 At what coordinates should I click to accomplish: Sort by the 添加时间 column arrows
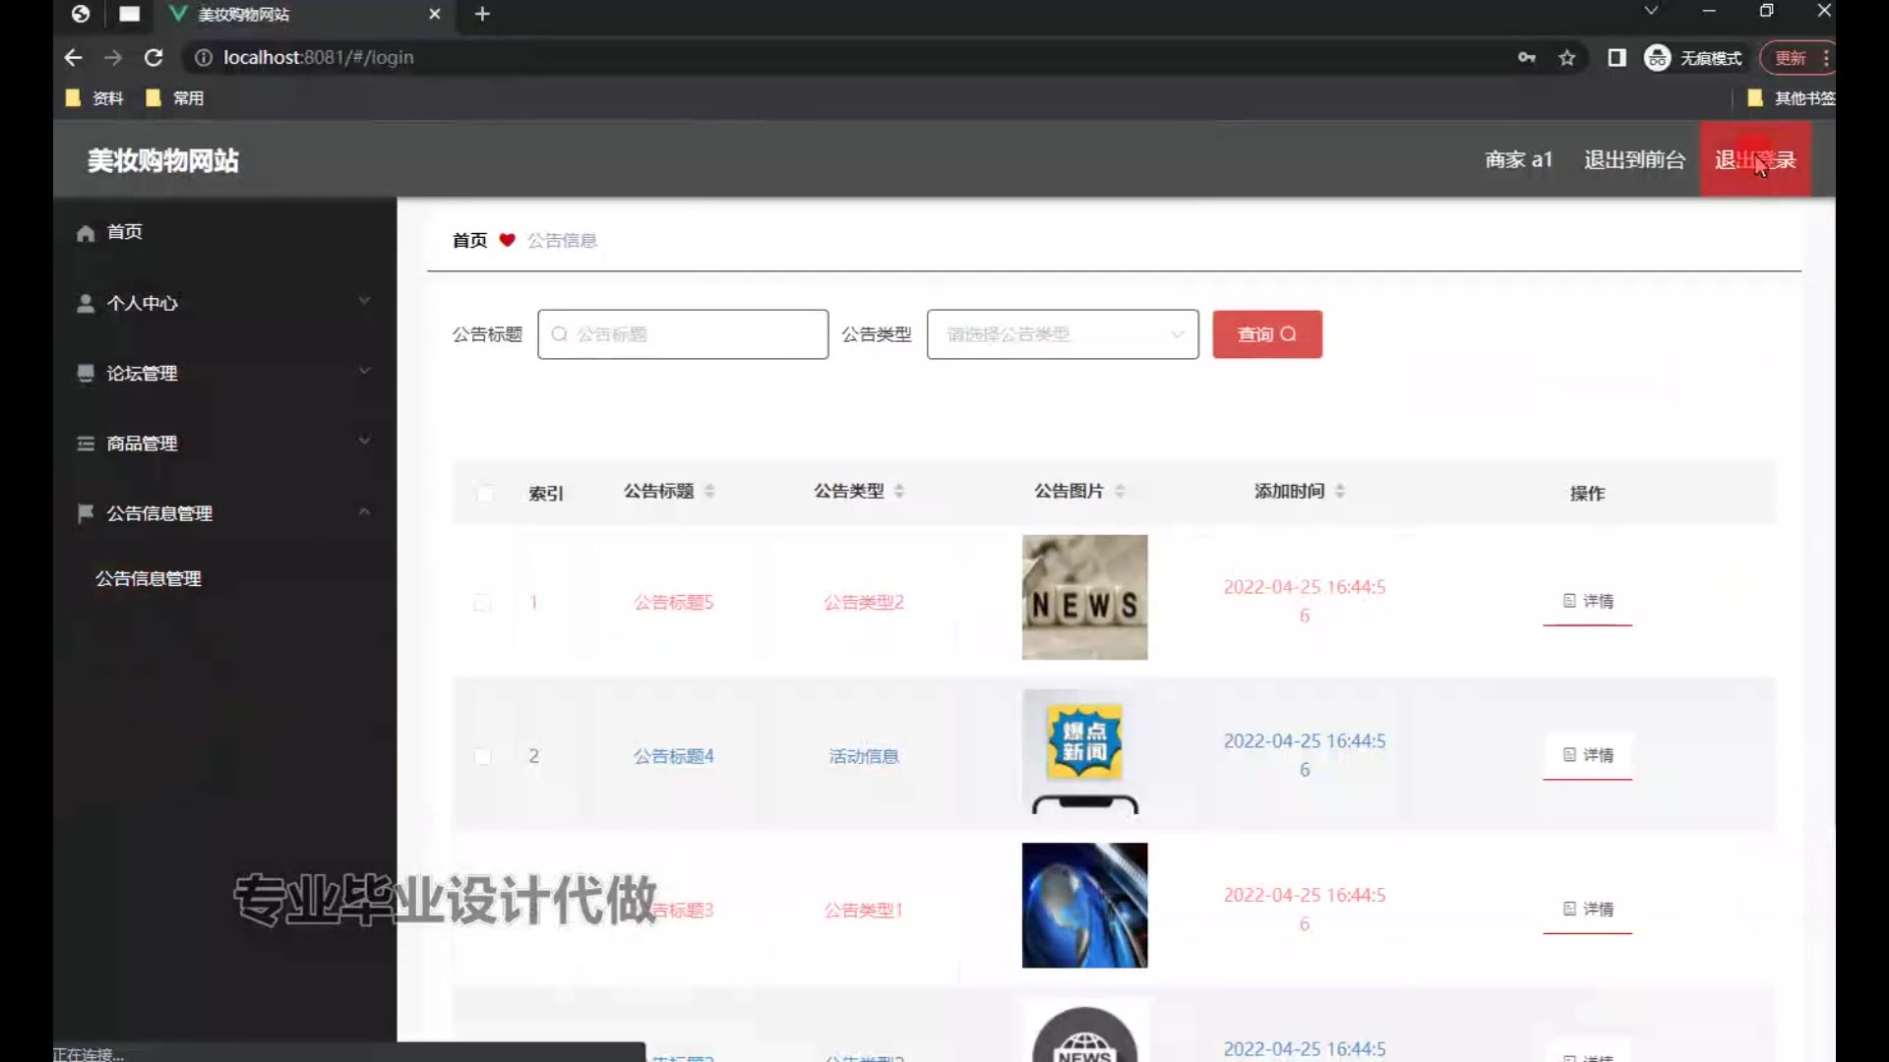point(1340,491)
